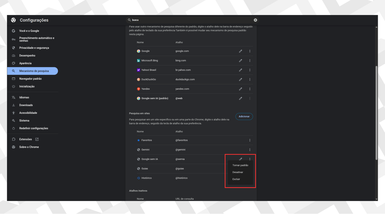Viewport: 385px width, 216px height.
Task: Click the edit pencil for Yandex
Action: click(240, 89)
